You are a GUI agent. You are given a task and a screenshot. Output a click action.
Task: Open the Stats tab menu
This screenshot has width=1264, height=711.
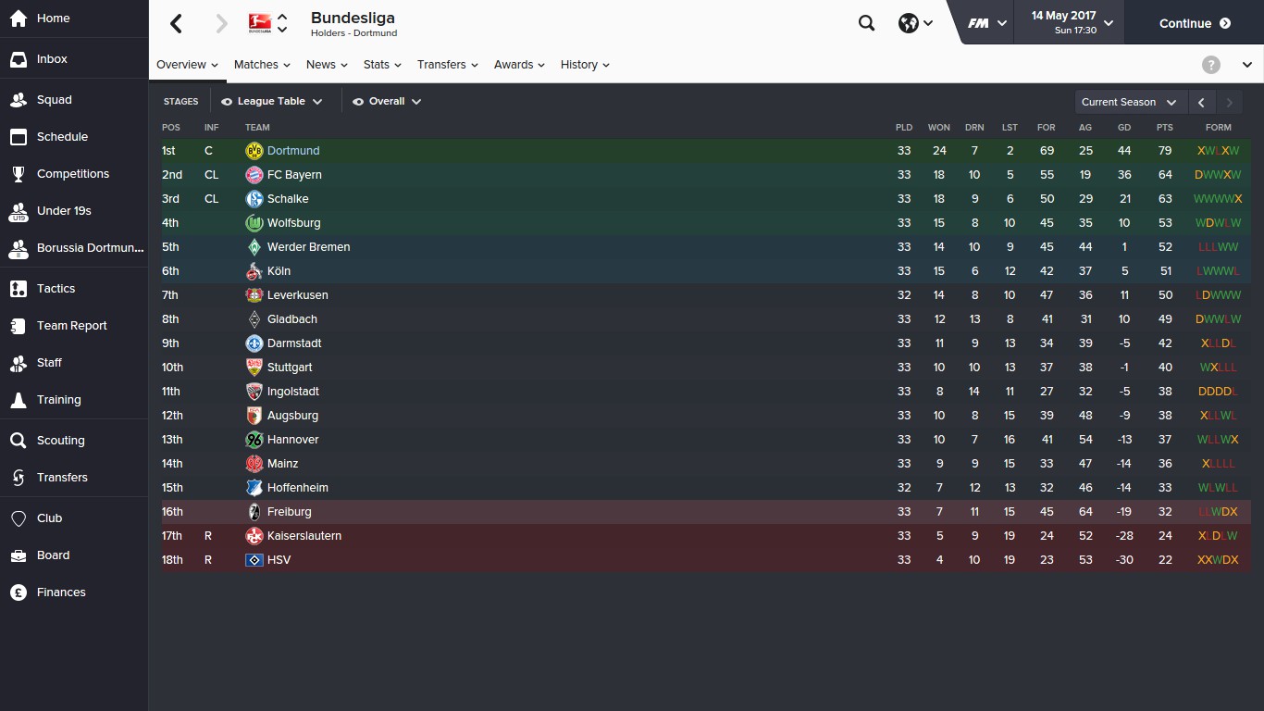click(x=382, y=65)
